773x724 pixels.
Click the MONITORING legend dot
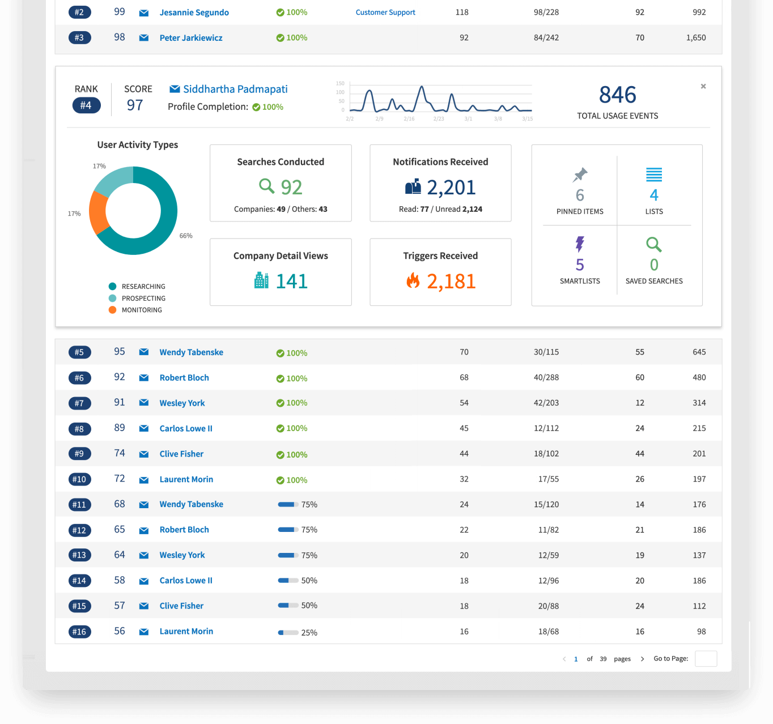[x=112, y=309]
